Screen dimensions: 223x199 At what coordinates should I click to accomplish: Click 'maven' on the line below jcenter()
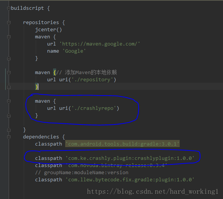coord(43,37)
